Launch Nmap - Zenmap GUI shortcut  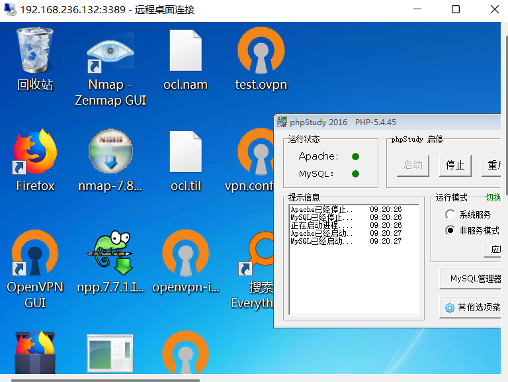tap(110, 54)
